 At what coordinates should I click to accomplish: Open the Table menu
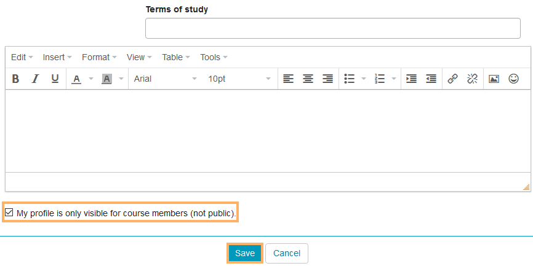pyautogui.click(x=175, y=57)
